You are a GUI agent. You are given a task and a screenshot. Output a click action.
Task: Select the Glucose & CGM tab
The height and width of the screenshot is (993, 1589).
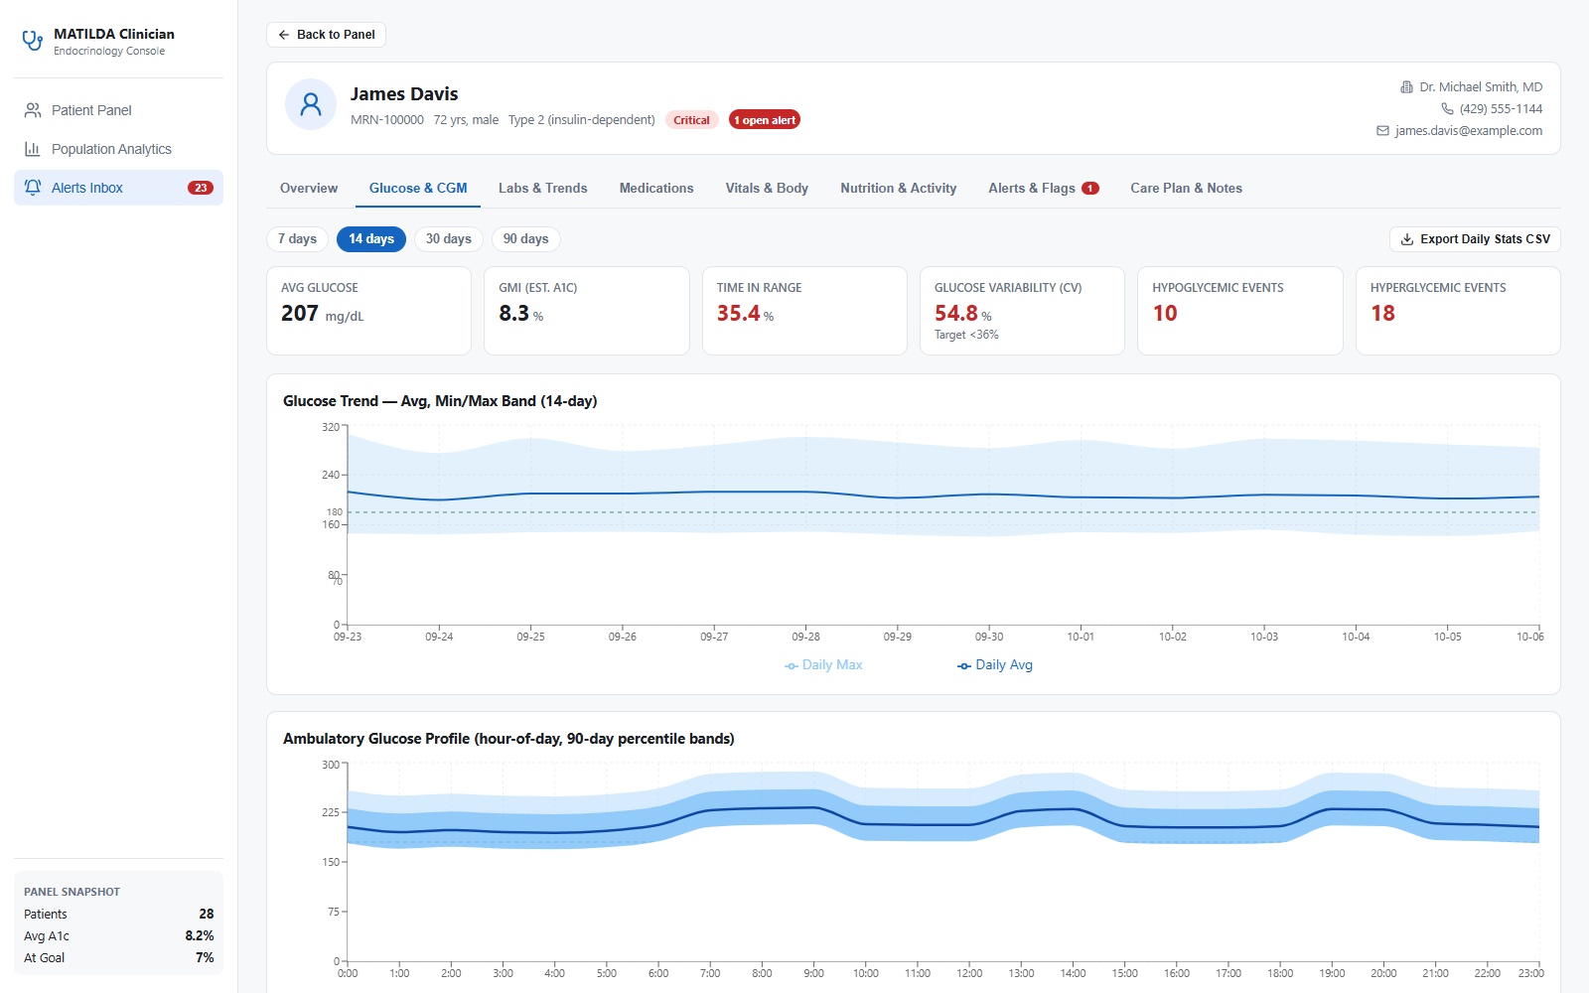point(418,189)
